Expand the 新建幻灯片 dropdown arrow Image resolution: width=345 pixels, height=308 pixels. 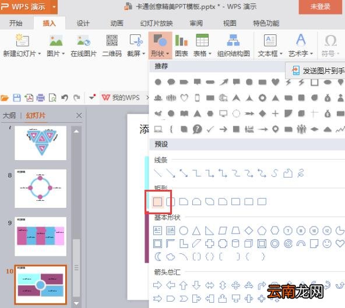[40, 54]
